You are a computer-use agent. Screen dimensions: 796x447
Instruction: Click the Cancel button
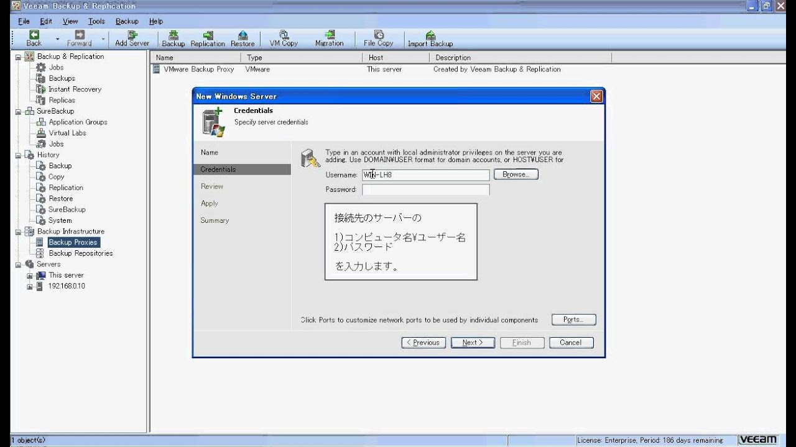click(x=571, y=343)
